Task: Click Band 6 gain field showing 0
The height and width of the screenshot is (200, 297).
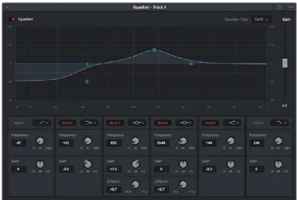Action: 257,169
